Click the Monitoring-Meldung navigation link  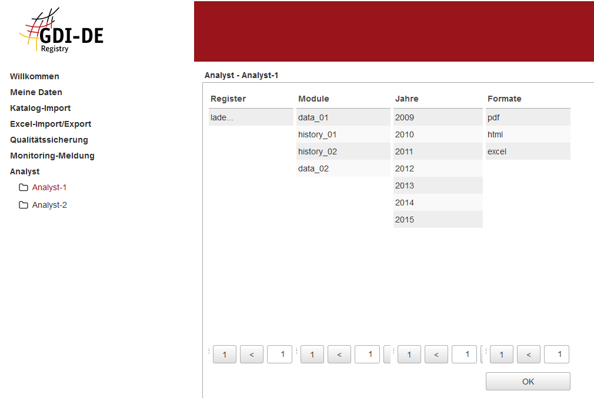(x=52, y=156)
